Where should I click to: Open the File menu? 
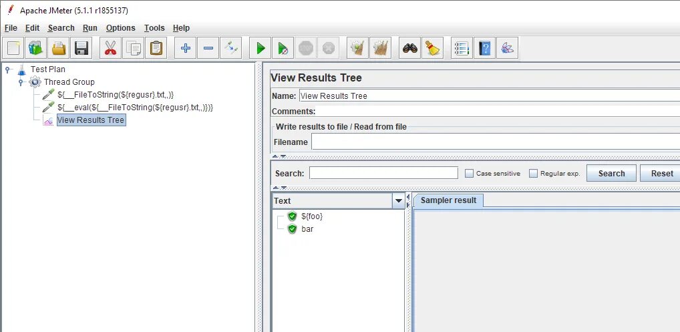point(11,28)
